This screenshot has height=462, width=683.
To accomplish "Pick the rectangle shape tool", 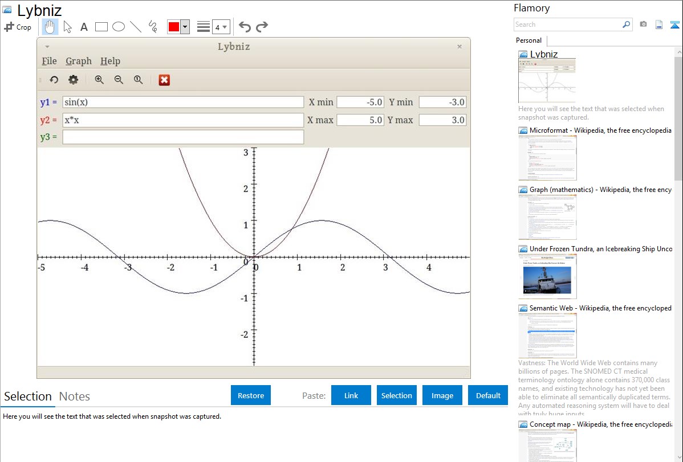I will click(x=101, y=27).
